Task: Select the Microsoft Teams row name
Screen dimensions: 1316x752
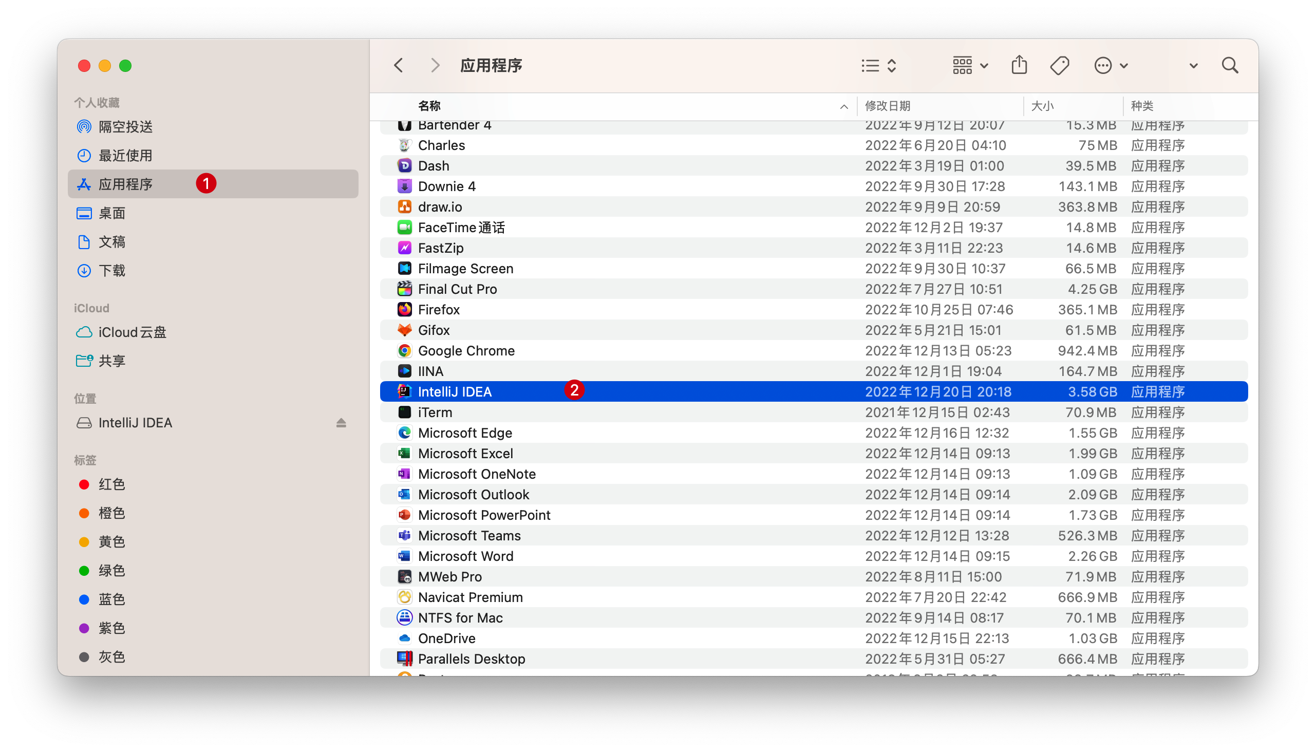Action: click(x=469, y=536)
